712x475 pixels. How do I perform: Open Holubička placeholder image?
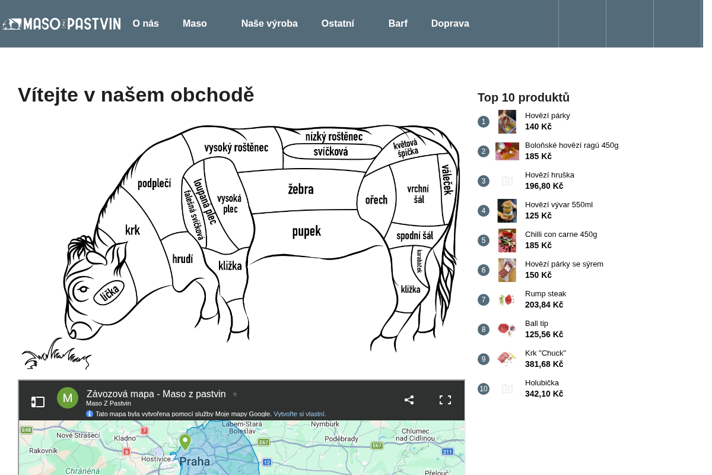[x=507, y=389]
